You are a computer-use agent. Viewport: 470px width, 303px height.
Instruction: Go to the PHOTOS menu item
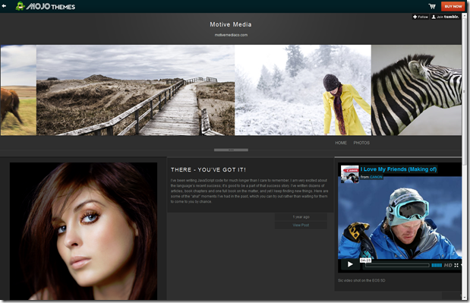click(x=361, y=143)
